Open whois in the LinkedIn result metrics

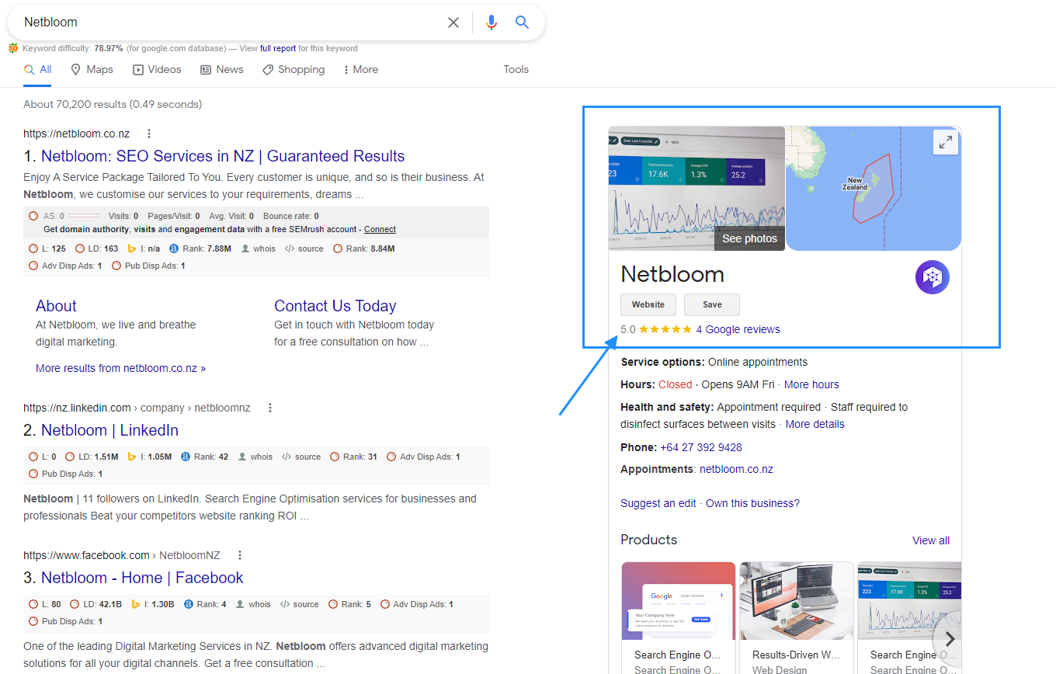point(255,457)
